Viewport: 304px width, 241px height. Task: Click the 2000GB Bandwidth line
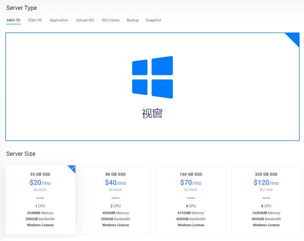40,219
